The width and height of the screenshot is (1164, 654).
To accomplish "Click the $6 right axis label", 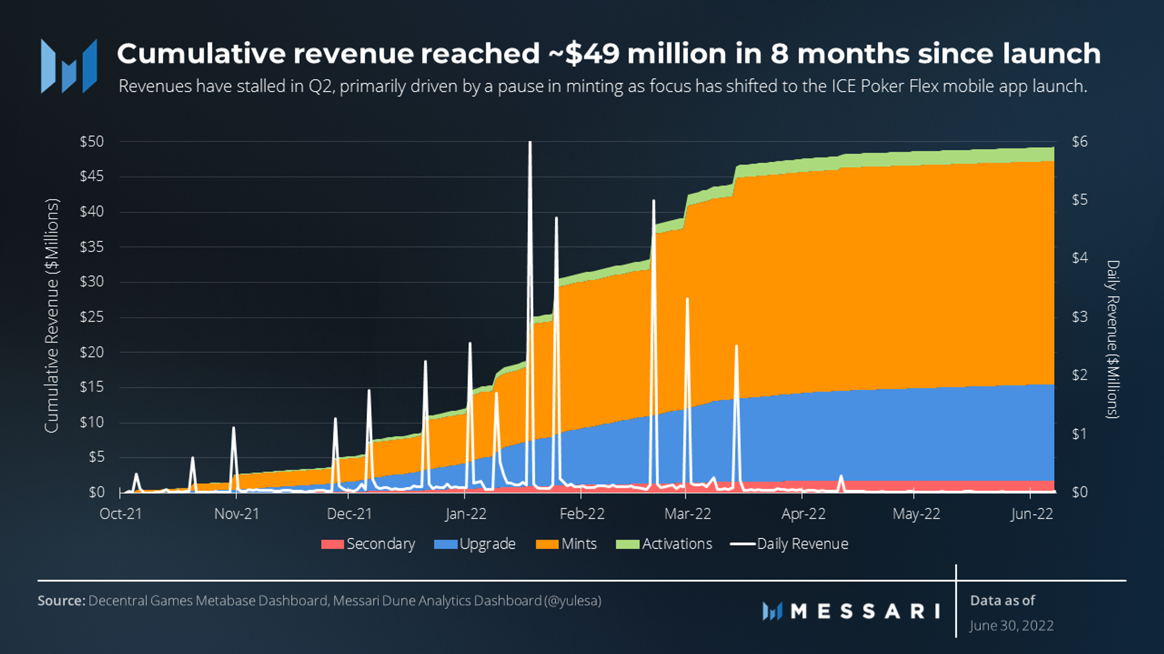I will tap(1079, 142).
